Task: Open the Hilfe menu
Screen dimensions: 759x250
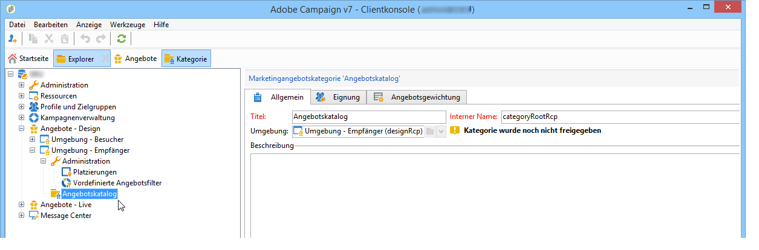Action: tap(161, 25)
